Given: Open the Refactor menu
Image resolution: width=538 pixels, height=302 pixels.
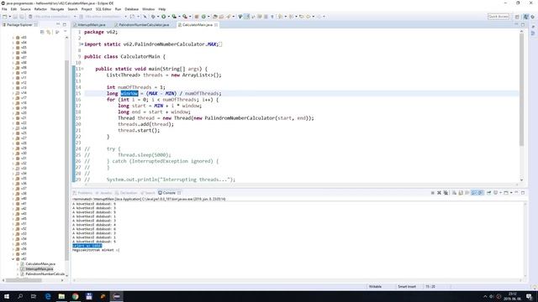Looking at the screenshot, I should (x=40, y=9).
